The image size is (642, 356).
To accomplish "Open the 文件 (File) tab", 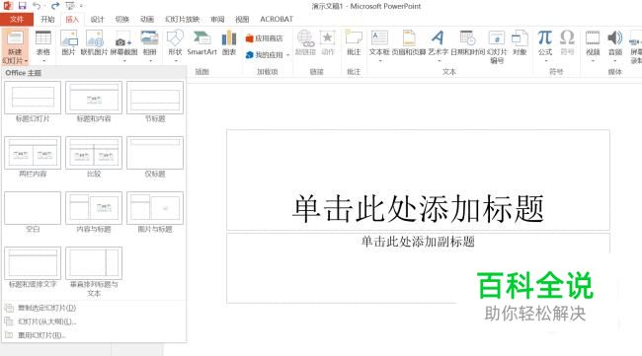I will [17, 19].
